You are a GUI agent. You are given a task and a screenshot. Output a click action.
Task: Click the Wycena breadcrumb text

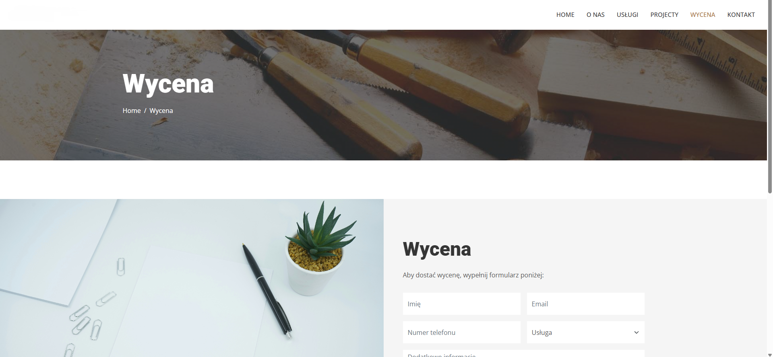pyautogui.click(x=161, y=111)
